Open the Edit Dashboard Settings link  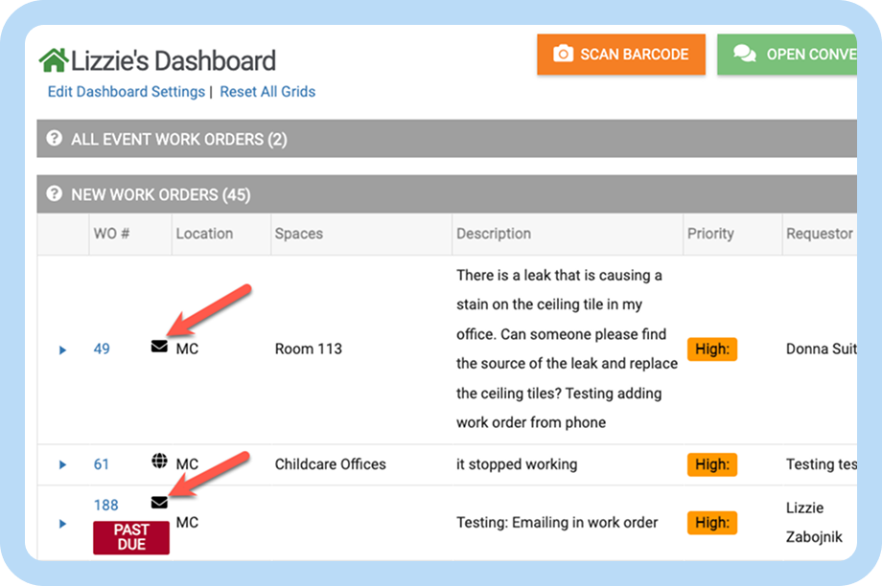(127, 92)
